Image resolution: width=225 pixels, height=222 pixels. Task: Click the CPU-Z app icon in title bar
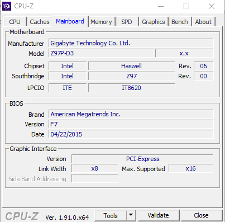7,6
